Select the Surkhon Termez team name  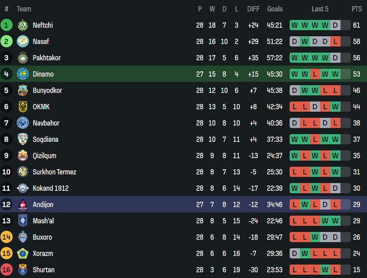tap(54, 172)
